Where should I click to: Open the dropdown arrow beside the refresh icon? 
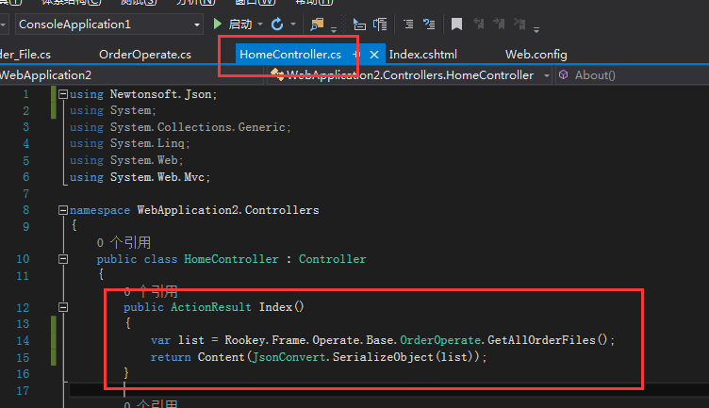click(x=293, y=24)
